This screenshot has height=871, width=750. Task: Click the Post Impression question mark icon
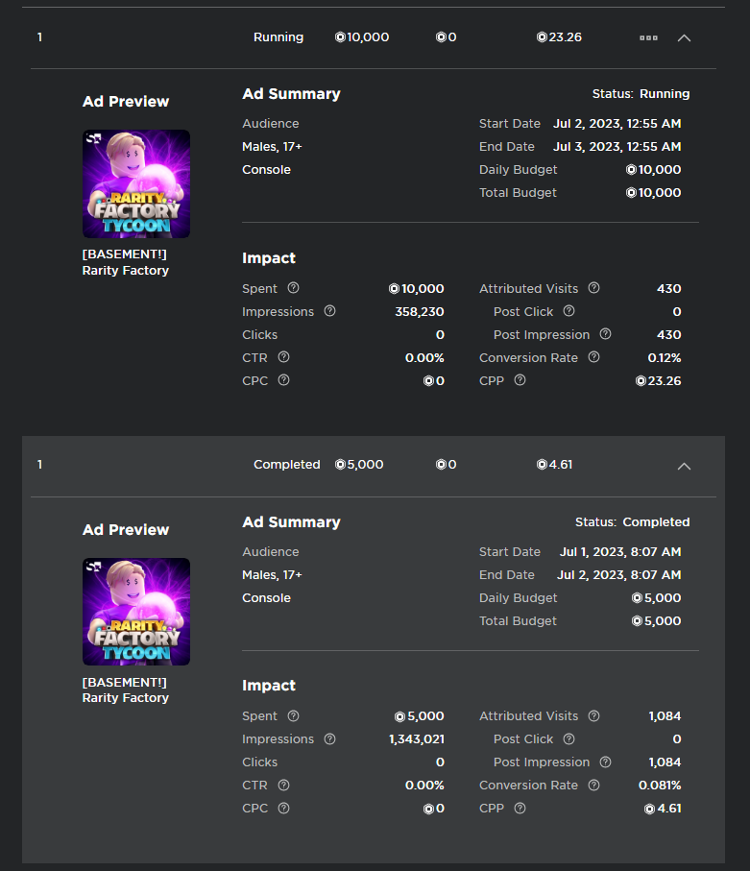[604, 334]
